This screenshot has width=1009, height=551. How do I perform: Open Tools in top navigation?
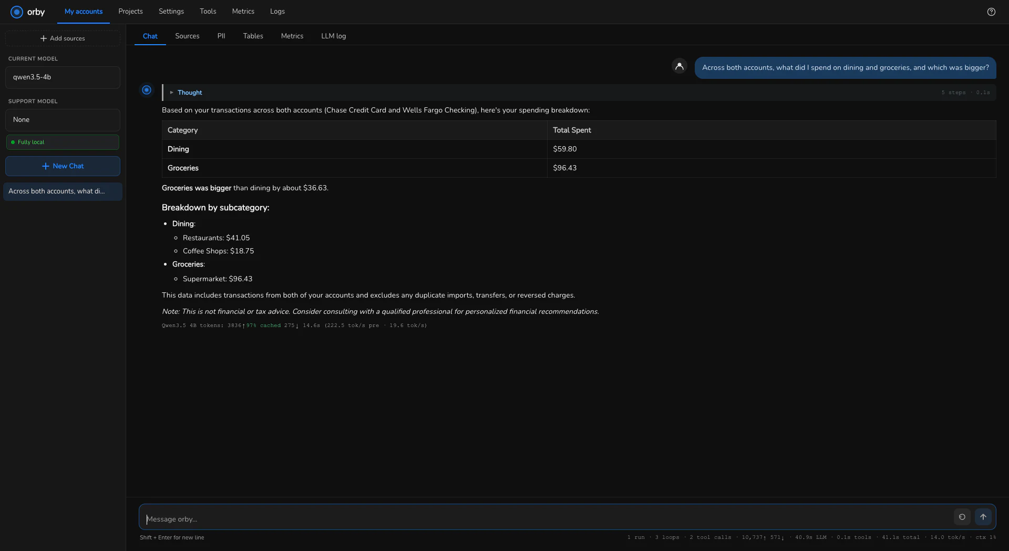click(208, 12)
